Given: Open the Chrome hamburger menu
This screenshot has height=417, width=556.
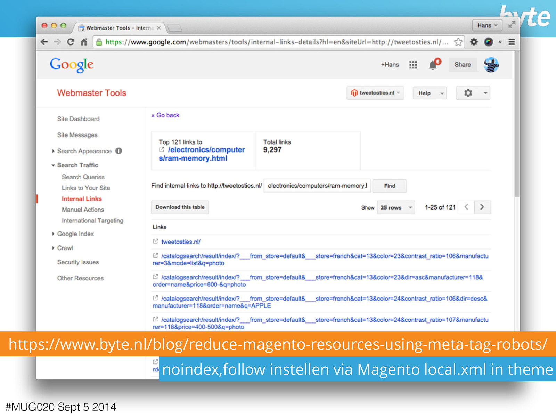Looking at the screenshot, I should 512,42.
